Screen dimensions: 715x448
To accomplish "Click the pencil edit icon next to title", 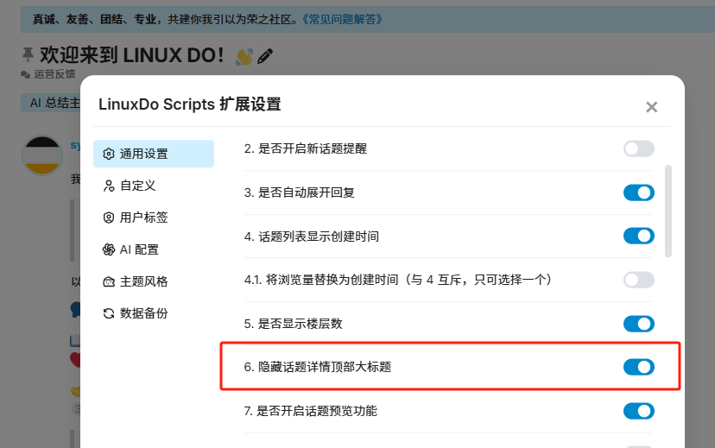I will [265, 56].
